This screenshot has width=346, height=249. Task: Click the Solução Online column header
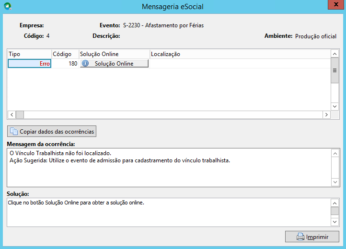115,54
